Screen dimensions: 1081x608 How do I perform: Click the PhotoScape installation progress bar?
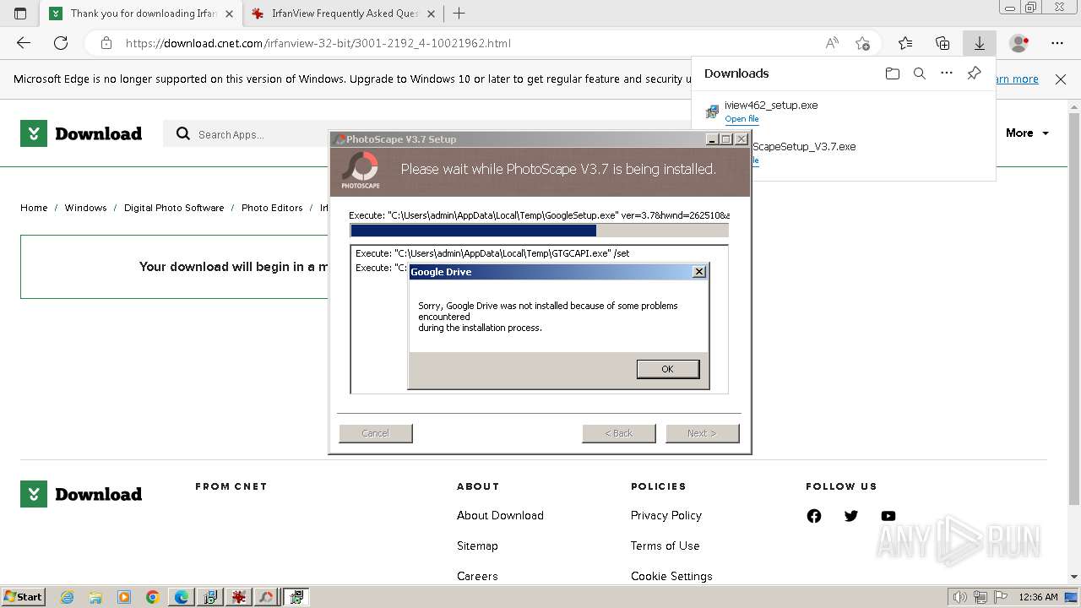click(539, 231)
